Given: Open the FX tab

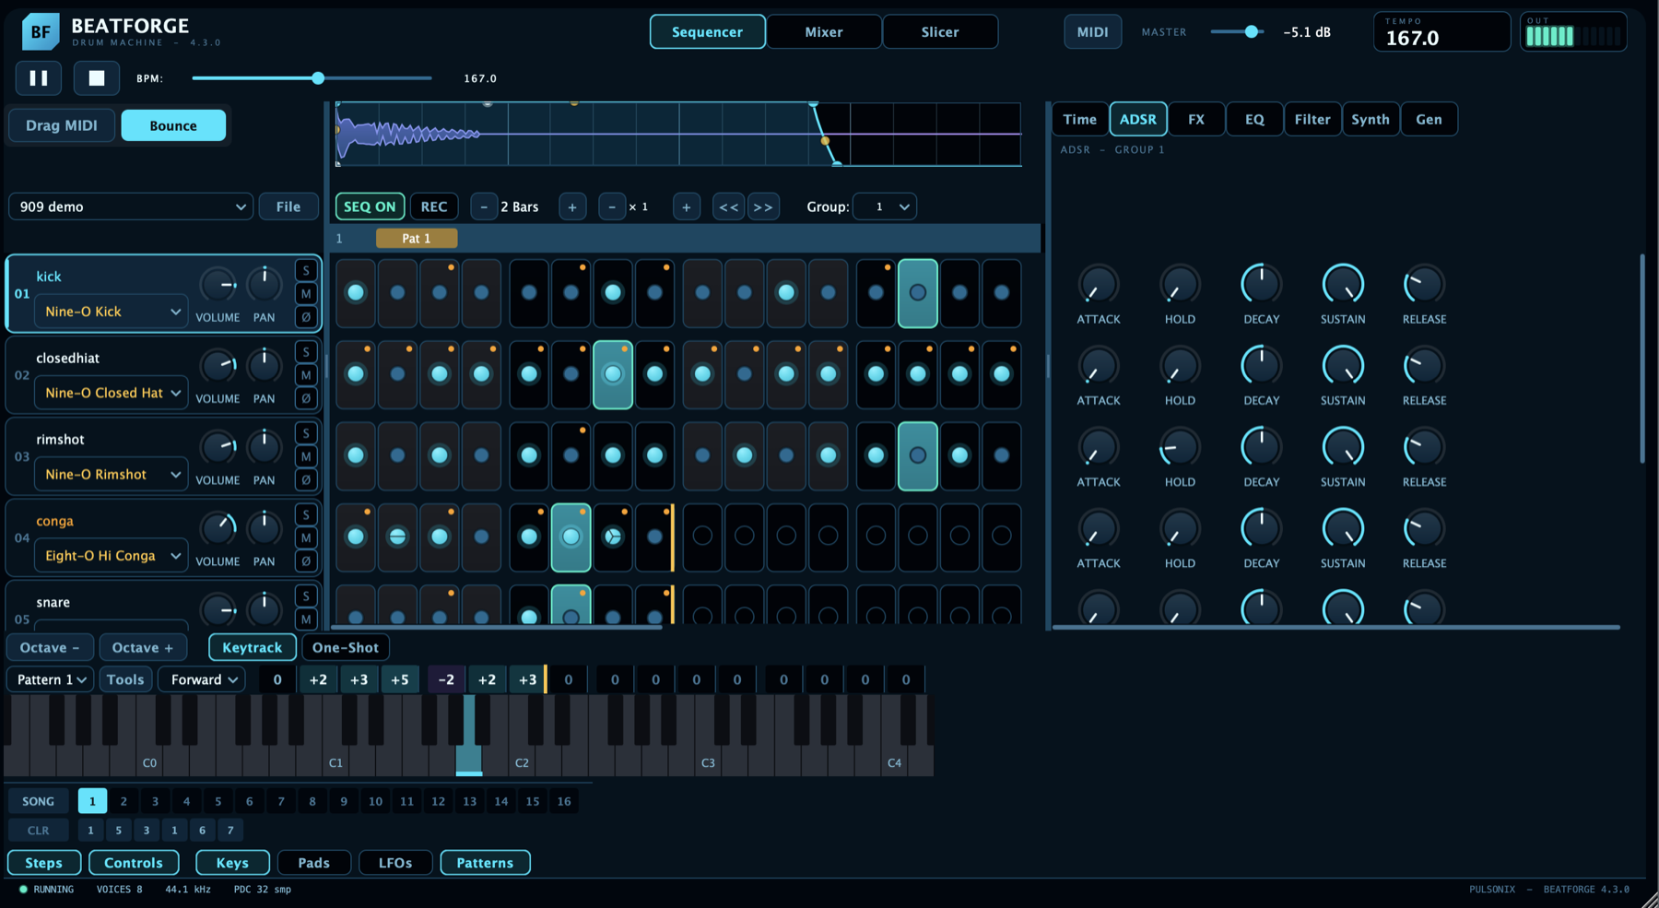Looking at the screenshot, I should point(1196,119).
